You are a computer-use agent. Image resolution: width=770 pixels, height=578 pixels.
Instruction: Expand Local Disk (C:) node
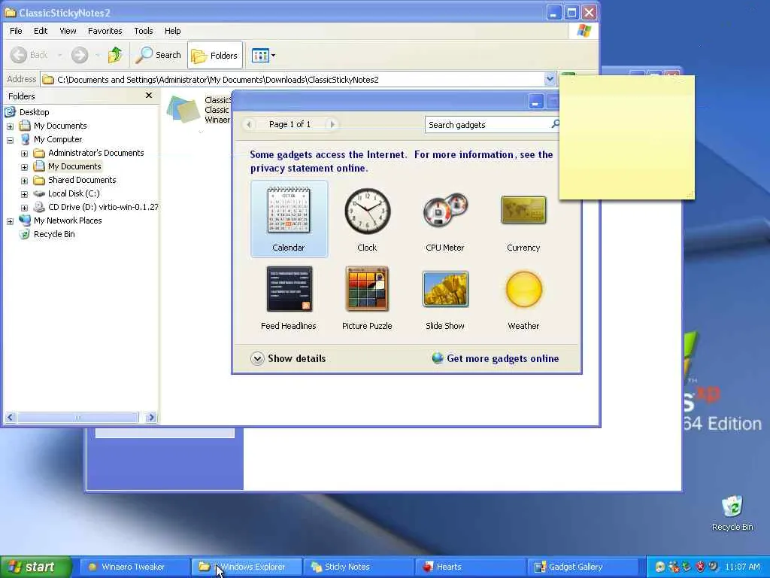point(24,195)
